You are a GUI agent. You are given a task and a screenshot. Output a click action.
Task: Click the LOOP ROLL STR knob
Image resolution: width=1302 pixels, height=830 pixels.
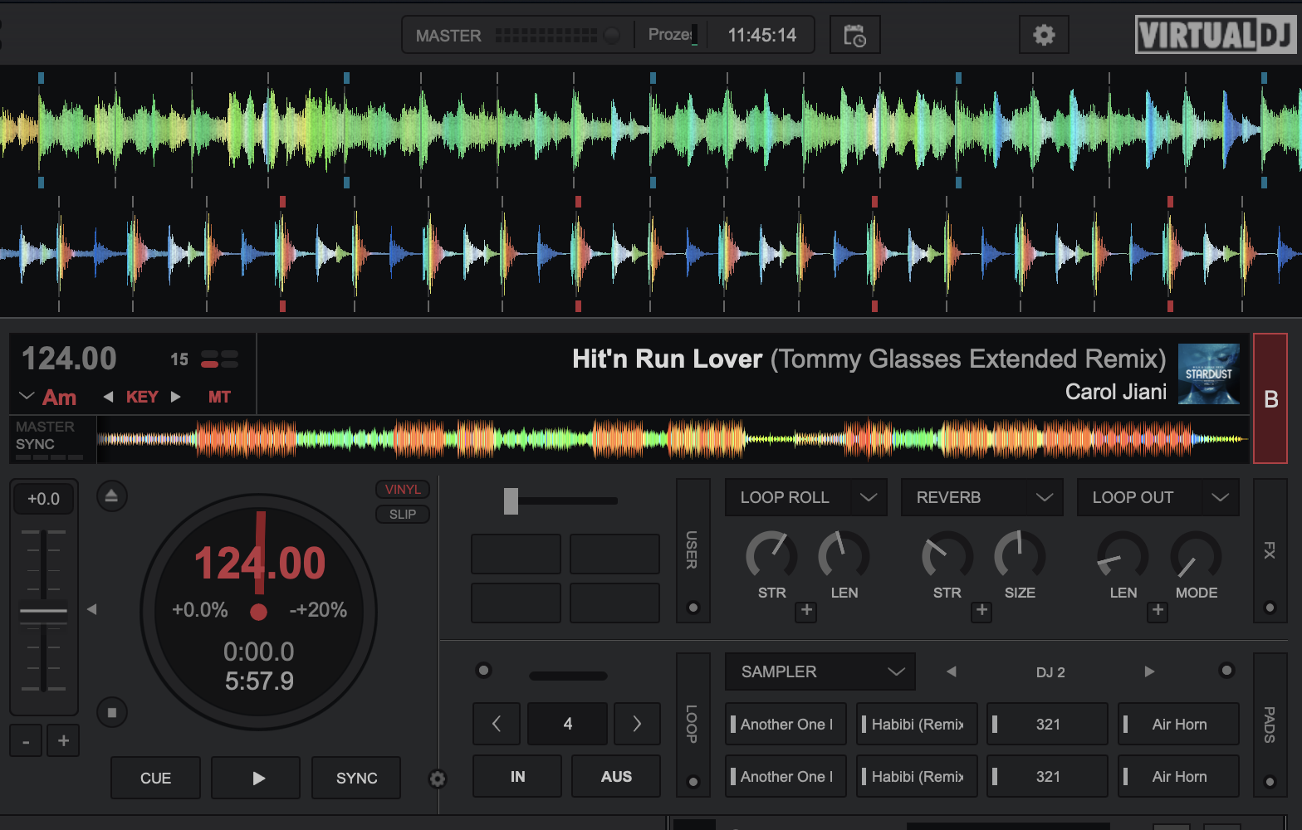(771, 555)
